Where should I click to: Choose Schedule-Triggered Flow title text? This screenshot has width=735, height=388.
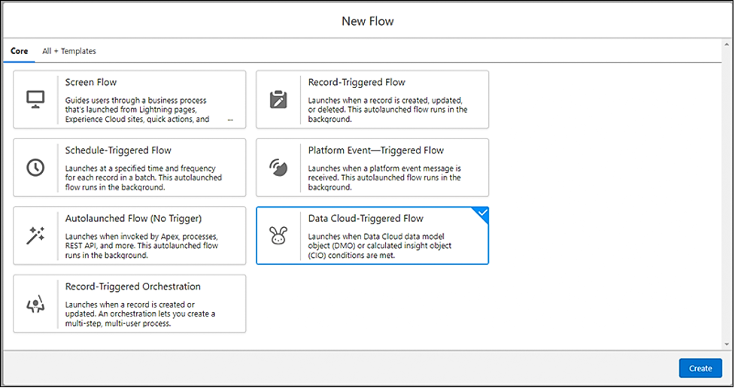[x=118, y=150]
